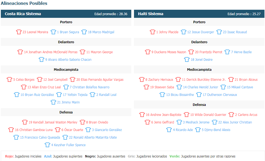Open Mayron George player link

99,52
